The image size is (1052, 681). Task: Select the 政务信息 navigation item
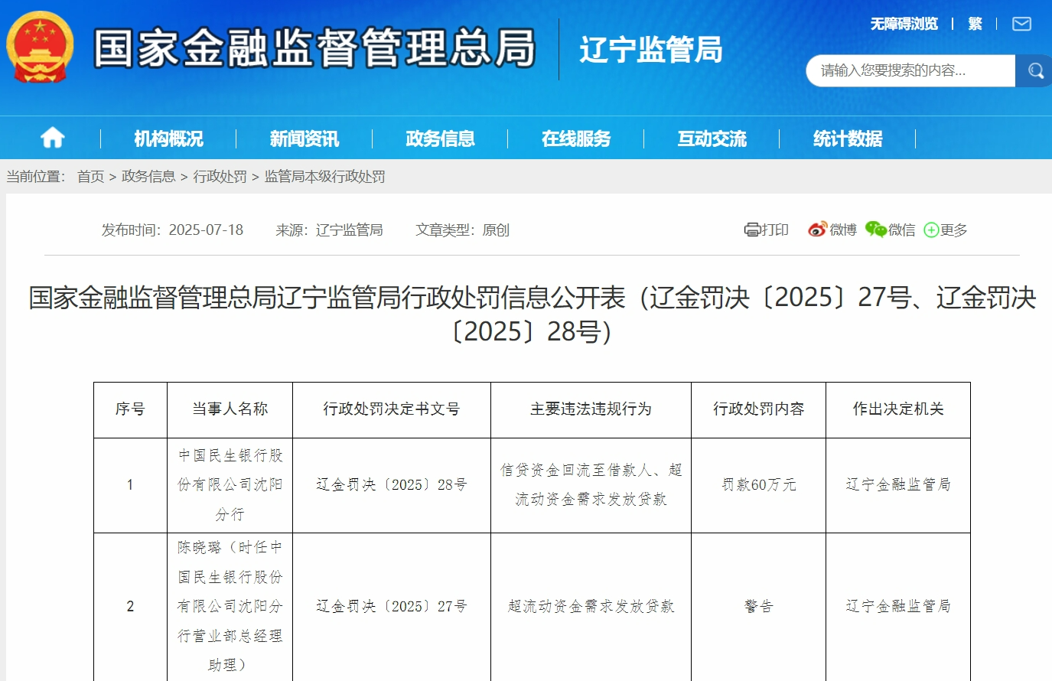click(440, 138)
